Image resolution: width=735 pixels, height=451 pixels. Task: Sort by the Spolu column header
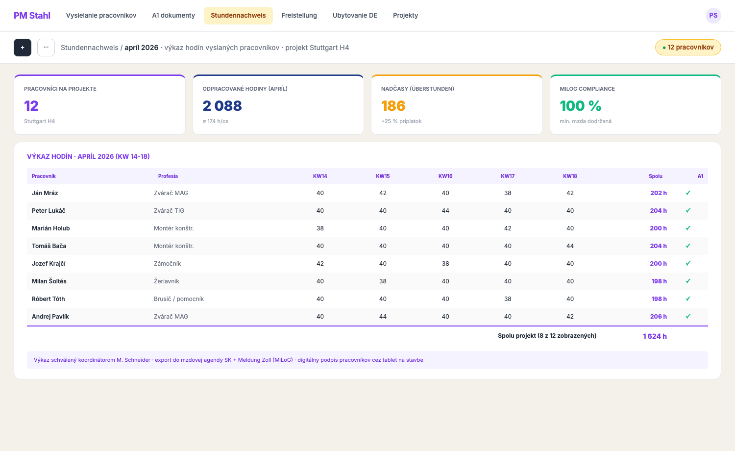pyautogui.click(x=655, y=176)
